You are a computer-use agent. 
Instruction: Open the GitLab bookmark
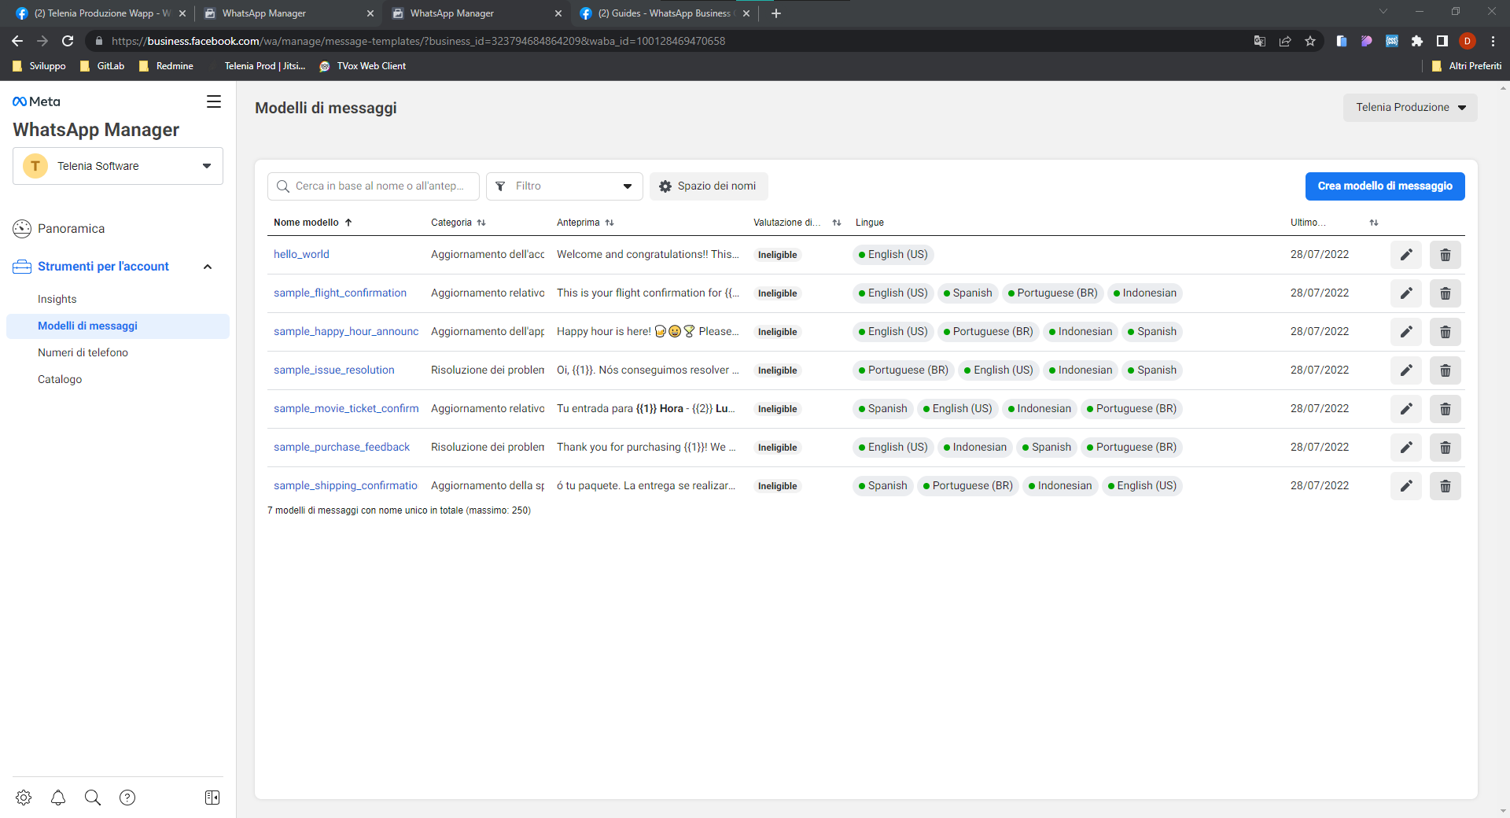pos(102,66)
